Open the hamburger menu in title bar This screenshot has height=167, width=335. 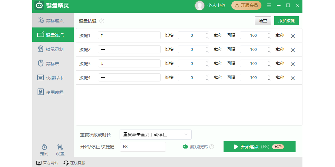[x=269, y=5]
